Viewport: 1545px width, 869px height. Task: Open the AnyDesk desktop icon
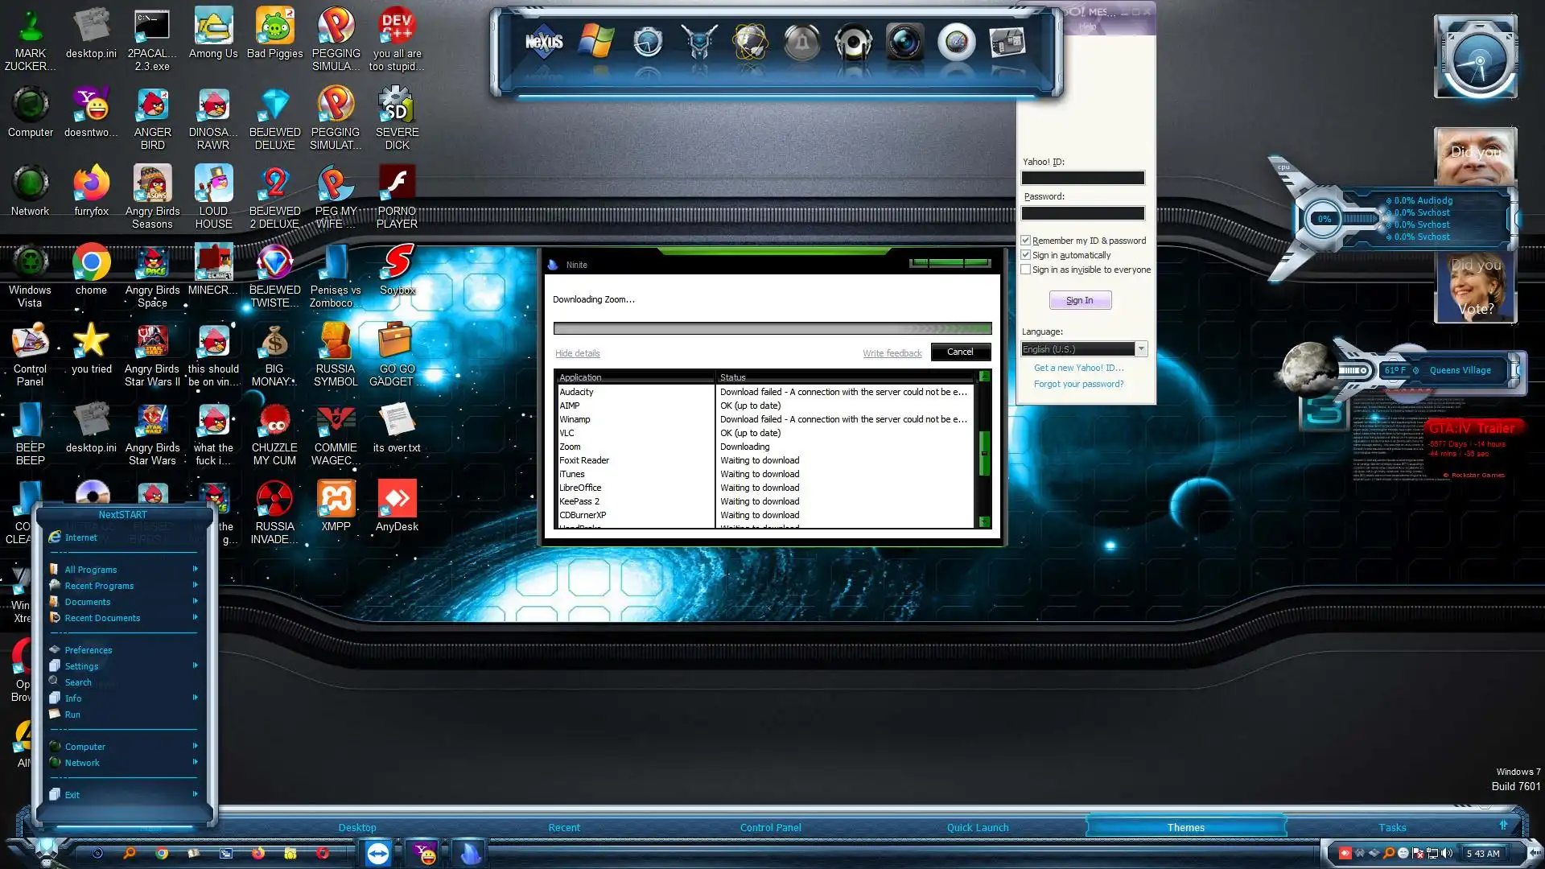(397, 500)
